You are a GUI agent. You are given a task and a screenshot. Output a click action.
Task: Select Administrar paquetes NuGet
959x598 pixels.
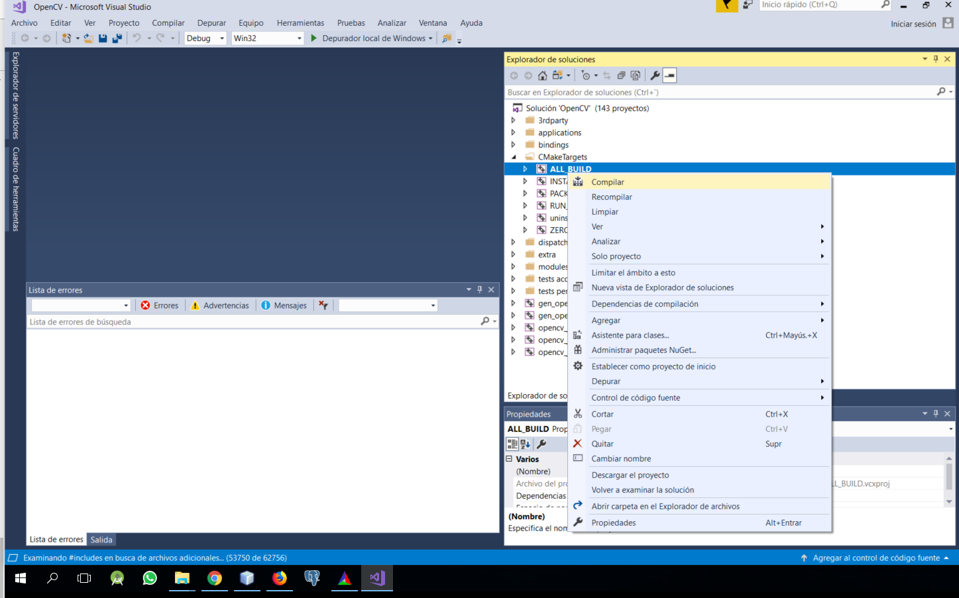699,350
